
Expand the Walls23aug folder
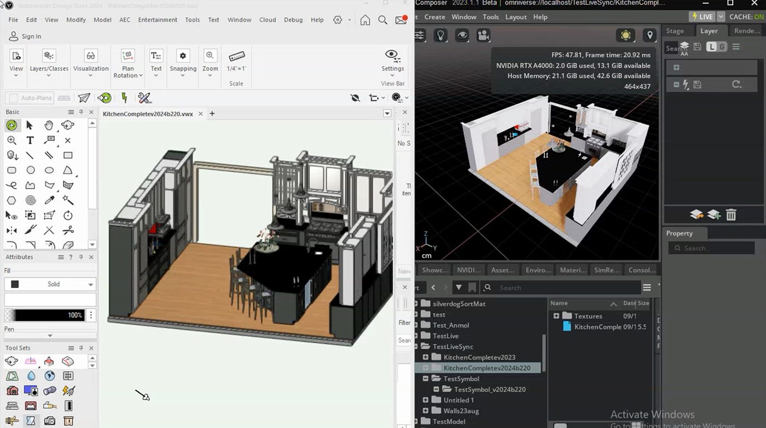pyautogui.click(x=426, y=411)
